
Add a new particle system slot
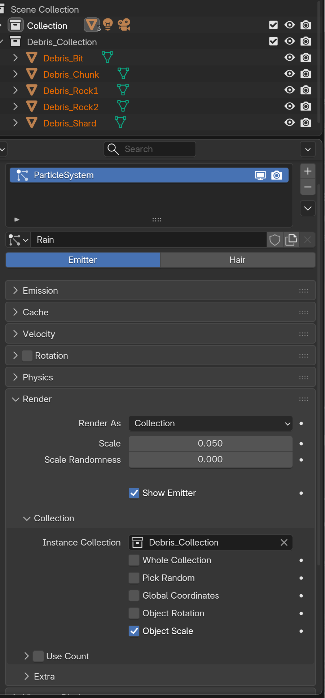pyautogui.click(x=308, y=171)
